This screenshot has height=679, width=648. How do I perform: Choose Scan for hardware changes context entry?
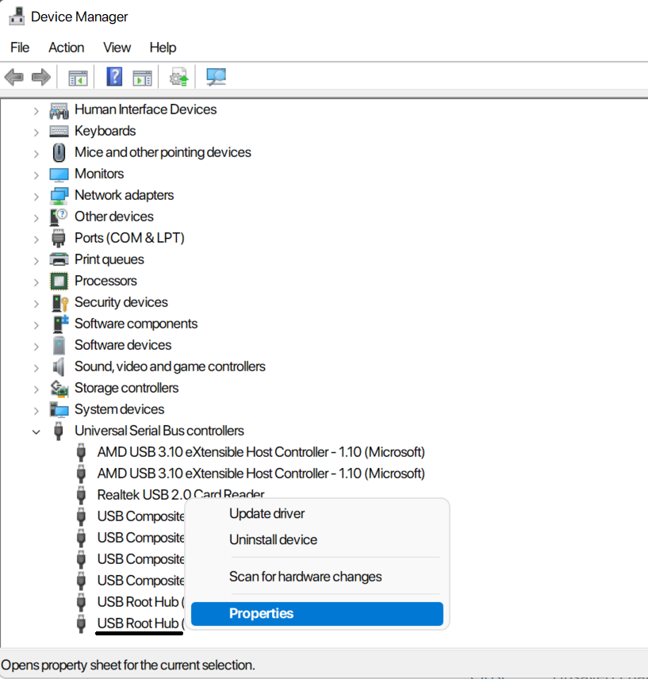tap(316, 577)
